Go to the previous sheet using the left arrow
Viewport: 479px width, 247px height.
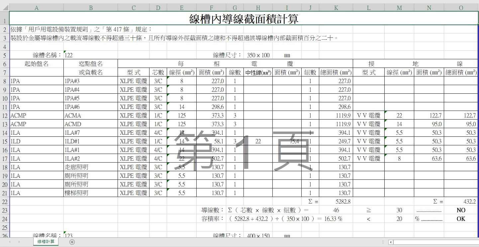(10, 242)
